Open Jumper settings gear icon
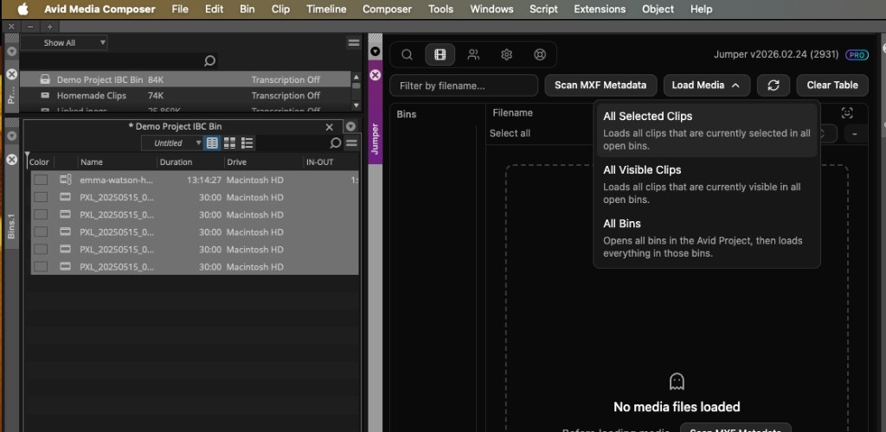The width and height of the screenshot is (886, 432). [x=506, y=54]
